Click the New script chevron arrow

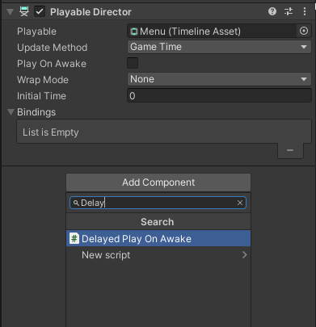[x=244, y=255]
